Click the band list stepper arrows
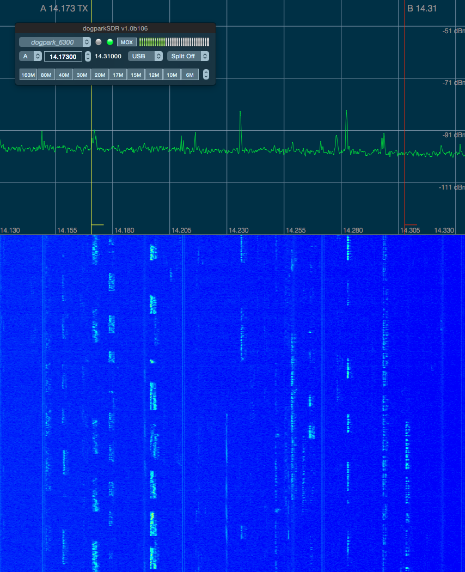This screenshot has height=572, width=465. coord(206,75)
